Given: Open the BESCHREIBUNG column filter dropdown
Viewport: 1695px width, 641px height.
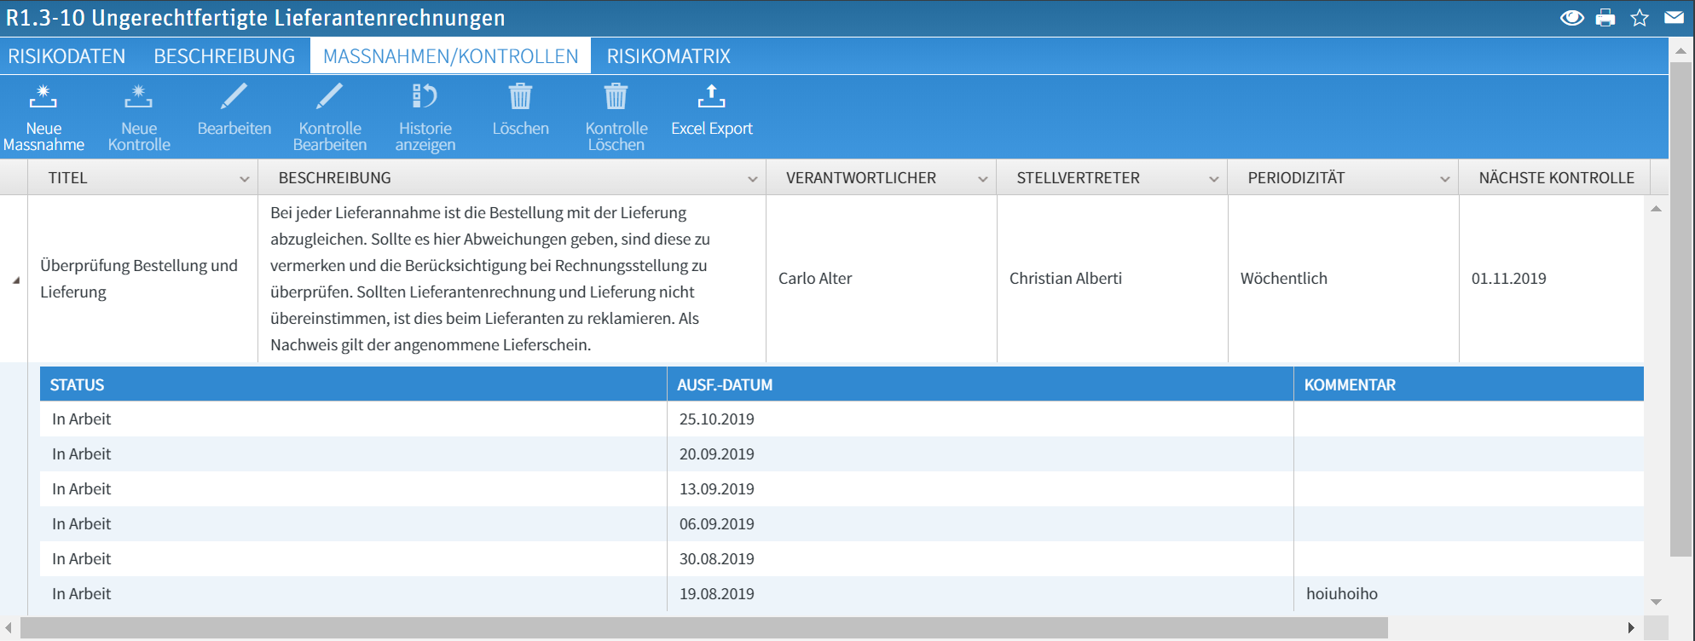Looking at the screenshot, I should coord(752,179).
